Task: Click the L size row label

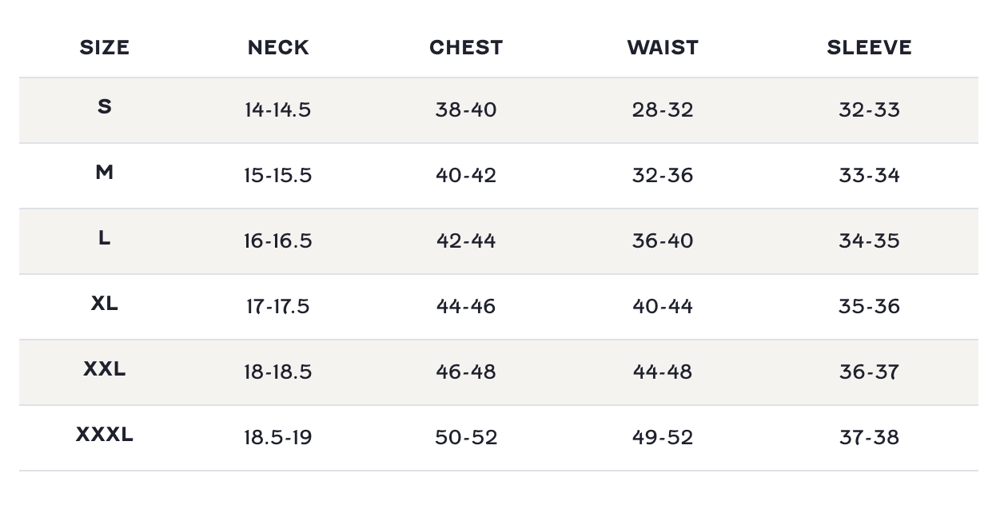Action: [105, 238]
